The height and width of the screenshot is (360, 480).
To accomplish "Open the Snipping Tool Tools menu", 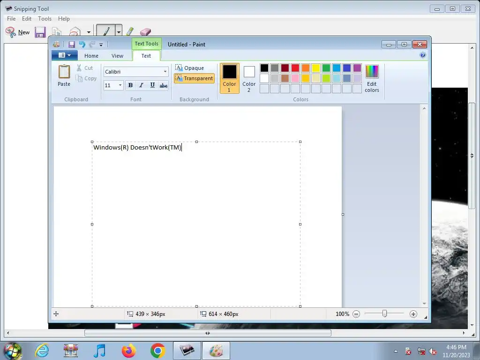I will (45, 19).
